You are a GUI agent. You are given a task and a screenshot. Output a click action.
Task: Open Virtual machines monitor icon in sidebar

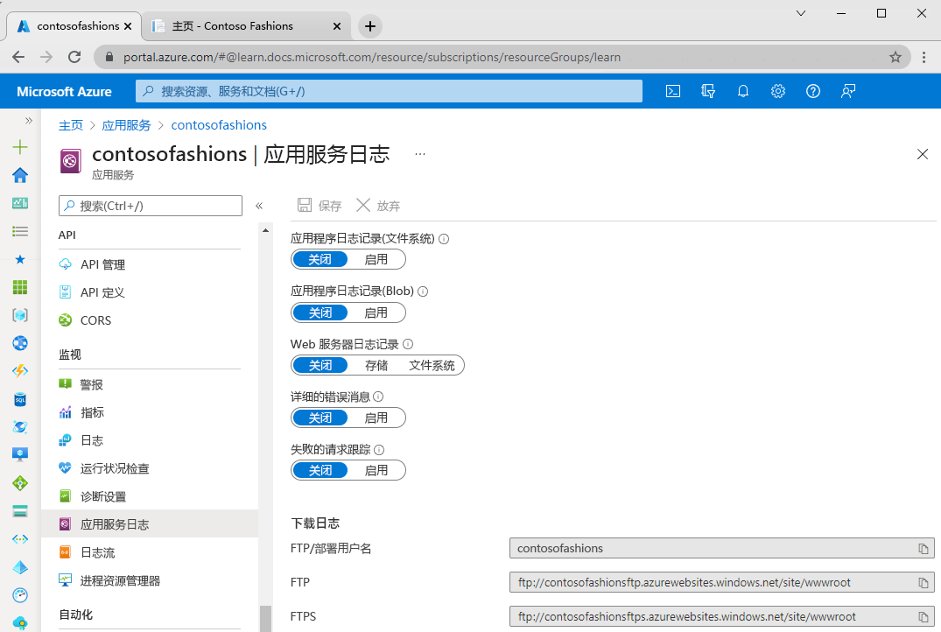click(20, 454)
